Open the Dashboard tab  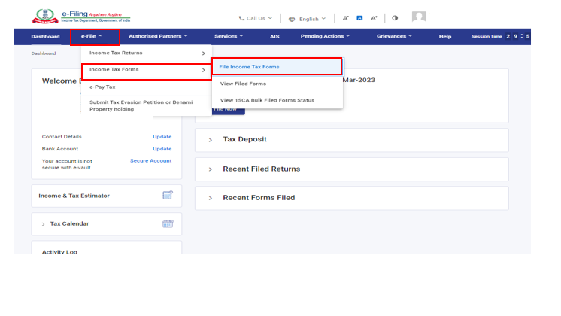coord(45,37)
